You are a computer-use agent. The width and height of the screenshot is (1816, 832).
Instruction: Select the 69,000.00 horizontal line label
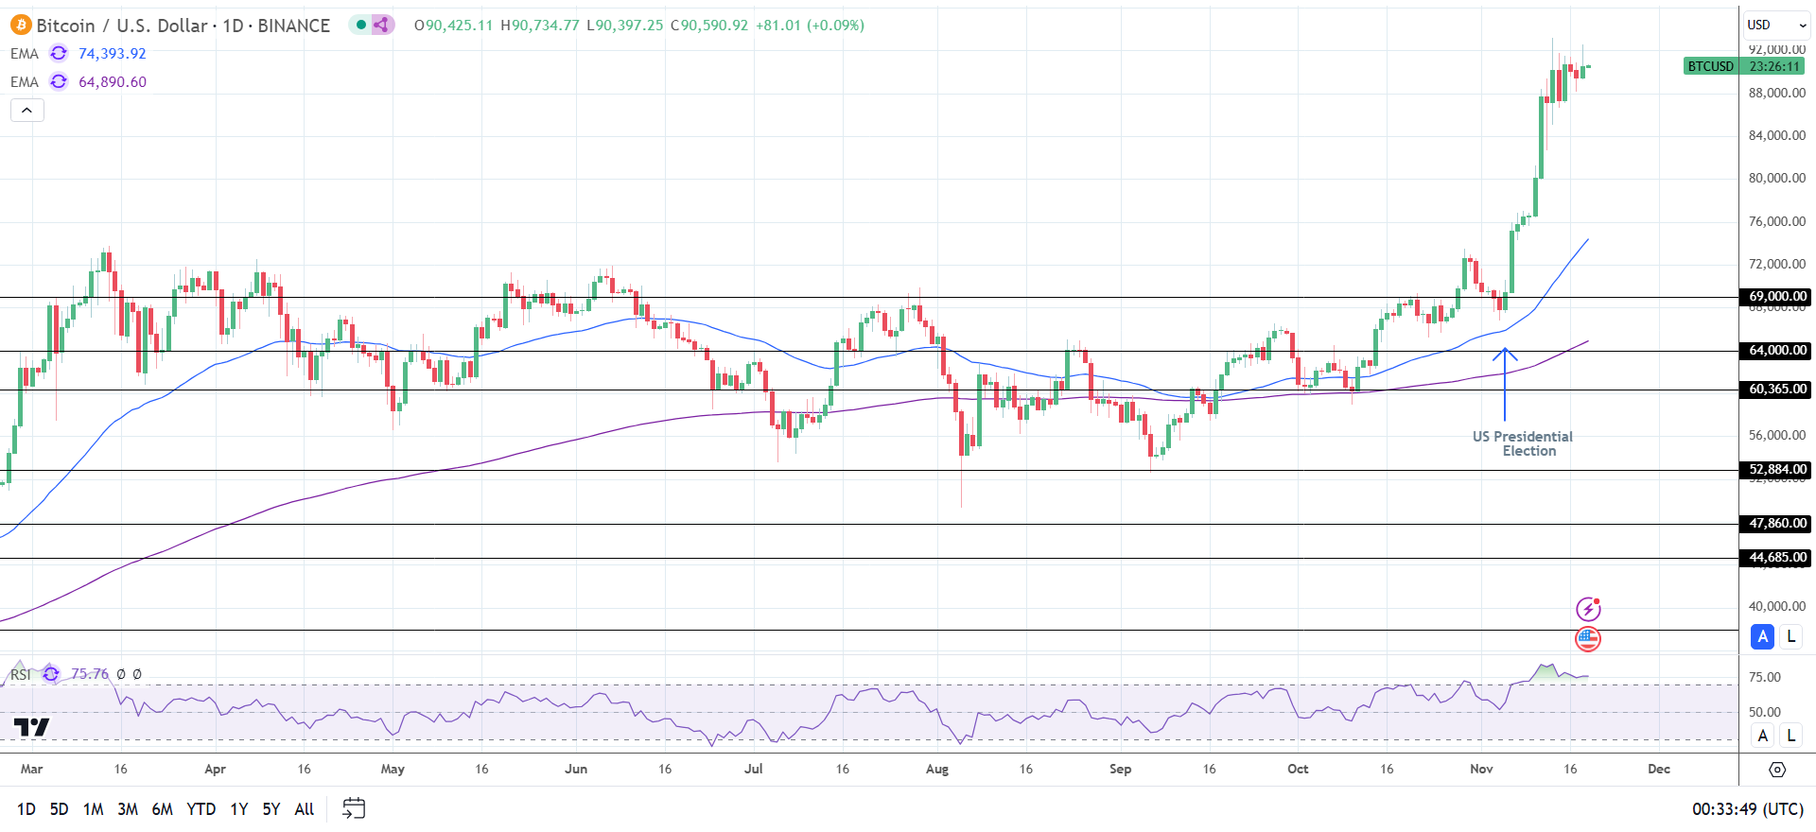(1777, 296)
